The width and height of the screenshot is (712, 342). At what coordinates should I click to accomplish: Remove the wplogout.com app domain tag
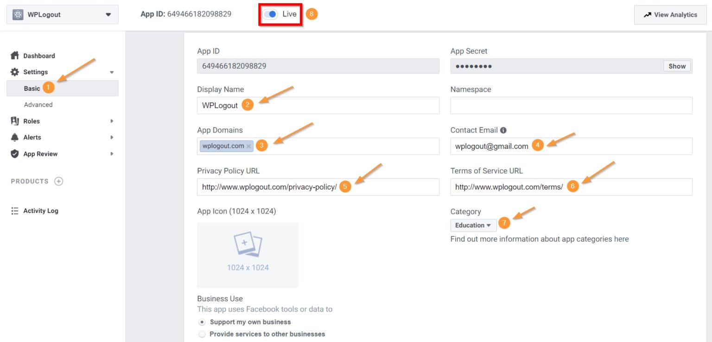[x=249, y=146]
